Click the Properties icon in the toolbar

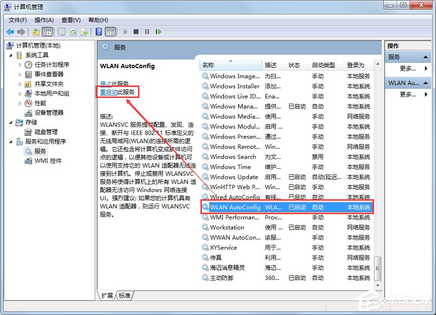tap(62, 32)
